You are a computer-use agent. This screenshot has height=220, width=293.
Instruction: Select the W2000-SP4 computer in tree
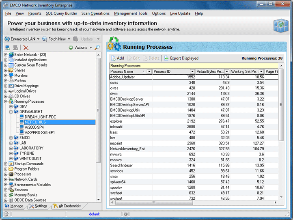[34, 127]
